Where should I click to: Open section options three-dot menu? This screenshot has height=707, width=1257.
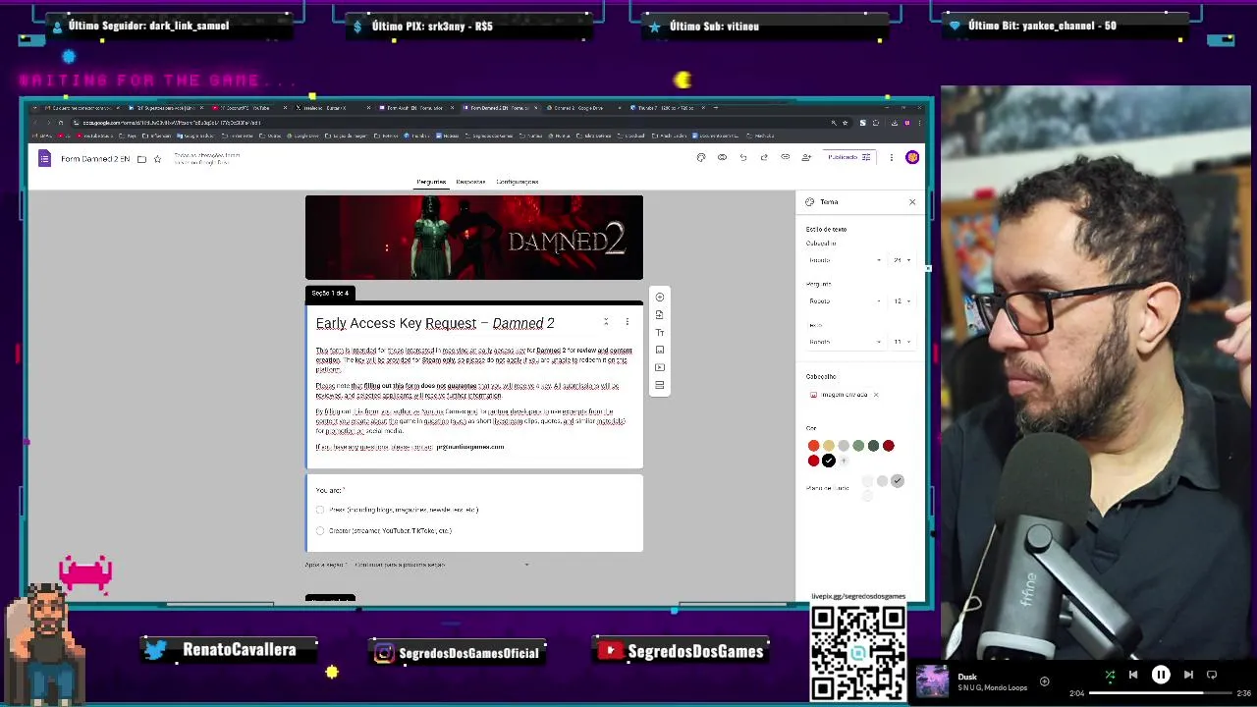click(x=627, y=322)
